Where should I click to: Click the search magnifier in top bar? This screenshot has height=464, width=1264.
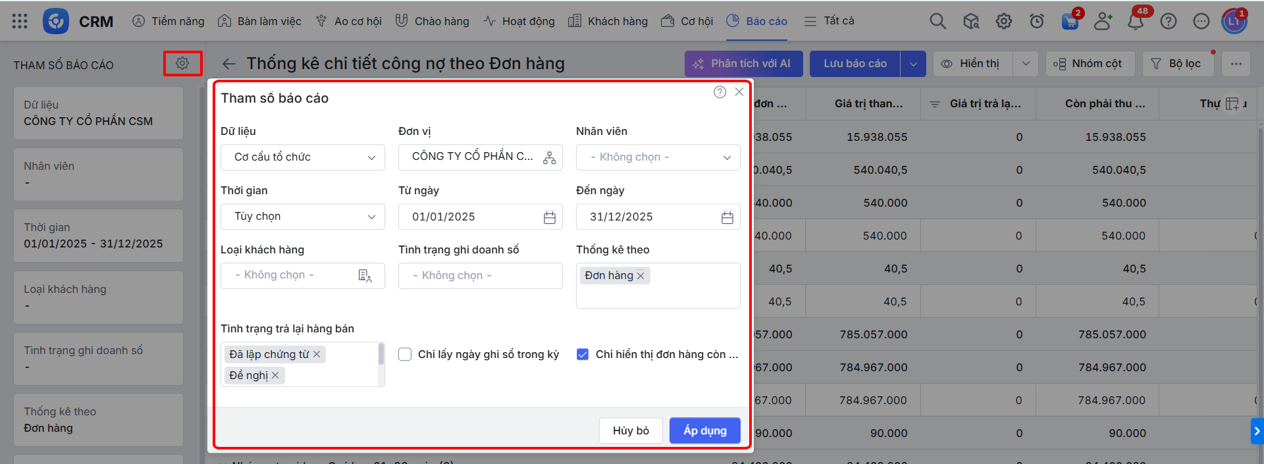(x=937, y=22)
